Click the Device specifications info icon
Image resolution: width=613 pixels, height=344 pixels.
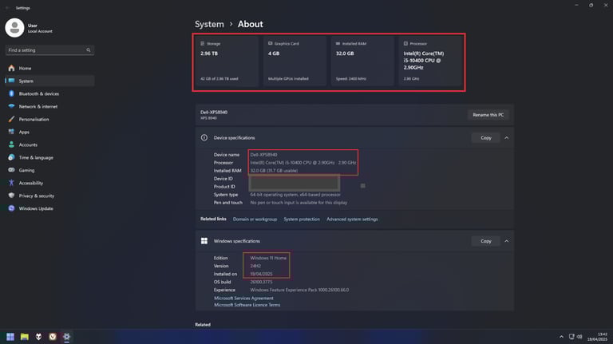[204, 137]
